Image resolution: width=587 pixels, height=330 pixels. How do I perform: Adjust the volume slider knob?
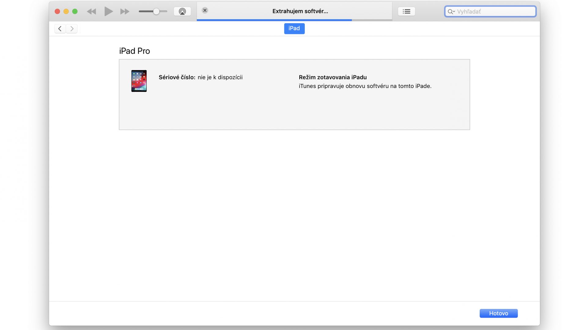156,12
